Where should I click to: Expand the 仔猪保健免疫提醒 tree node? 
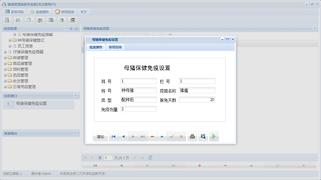click(5, 52)
